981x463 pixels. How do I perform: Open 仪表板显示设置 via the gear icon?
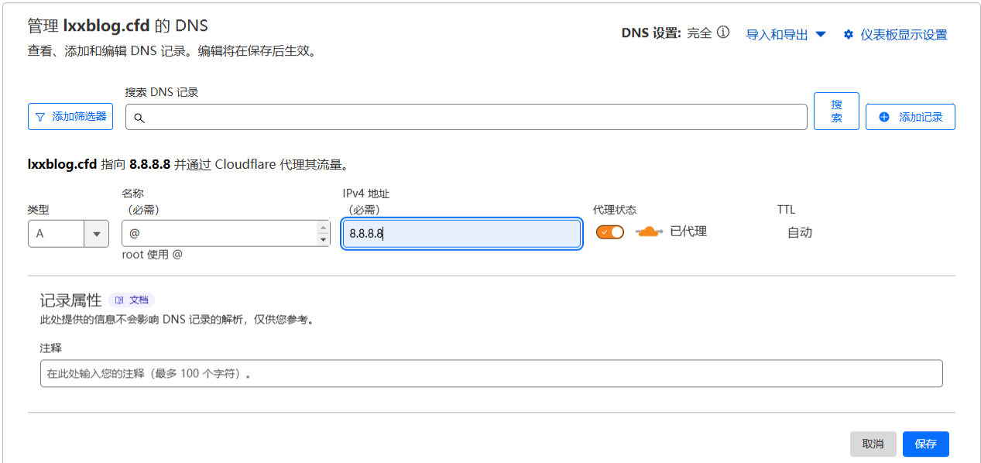click(848, 35)
